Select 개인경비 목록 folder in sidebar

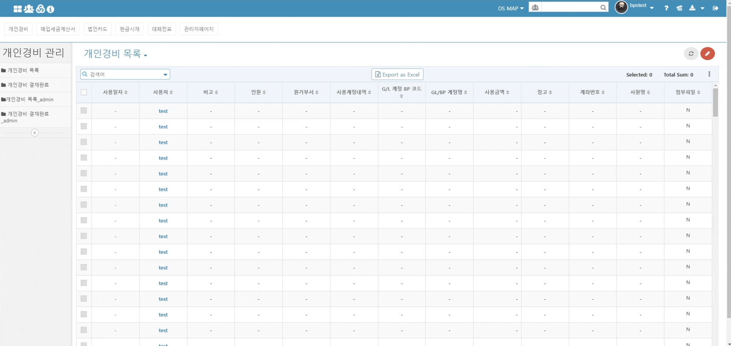[35, 70]
